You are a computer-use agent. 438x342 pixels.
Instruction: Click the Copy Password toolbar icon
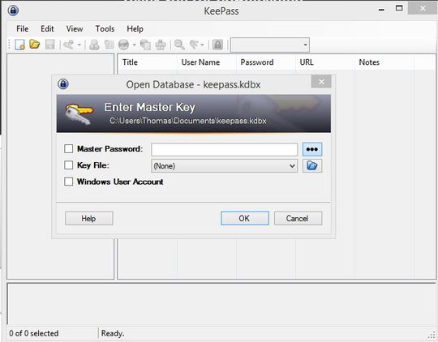[x=109, y=45]
